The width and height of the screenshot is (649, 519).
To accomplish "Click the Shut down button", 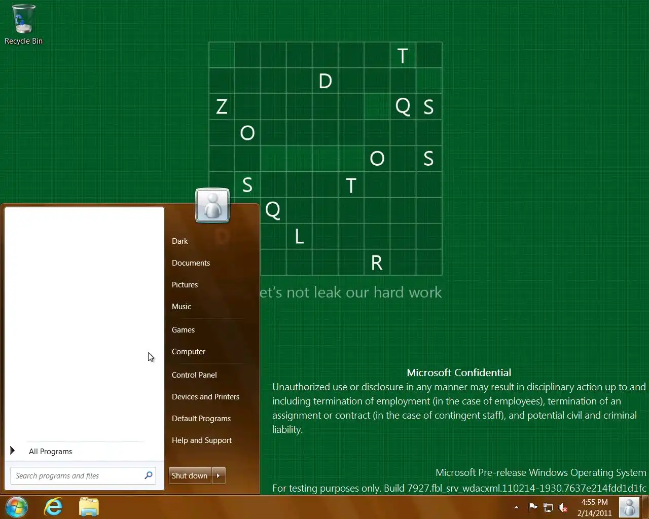I will [x=190, y=475].
